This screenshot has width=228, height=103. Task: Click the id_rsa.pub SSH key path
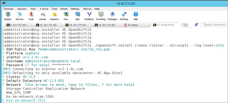point(73,49)
